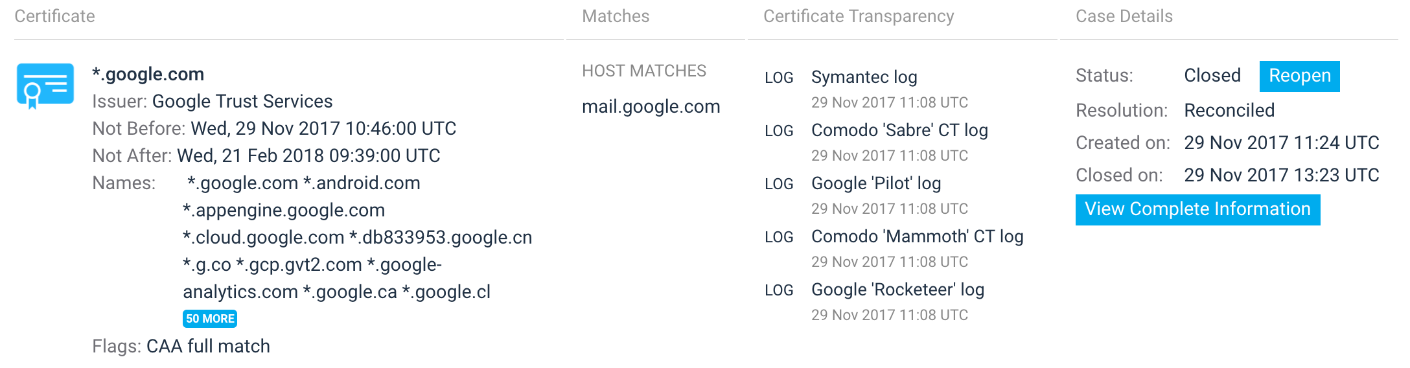Click the blue certificate icon

(45, 86)
